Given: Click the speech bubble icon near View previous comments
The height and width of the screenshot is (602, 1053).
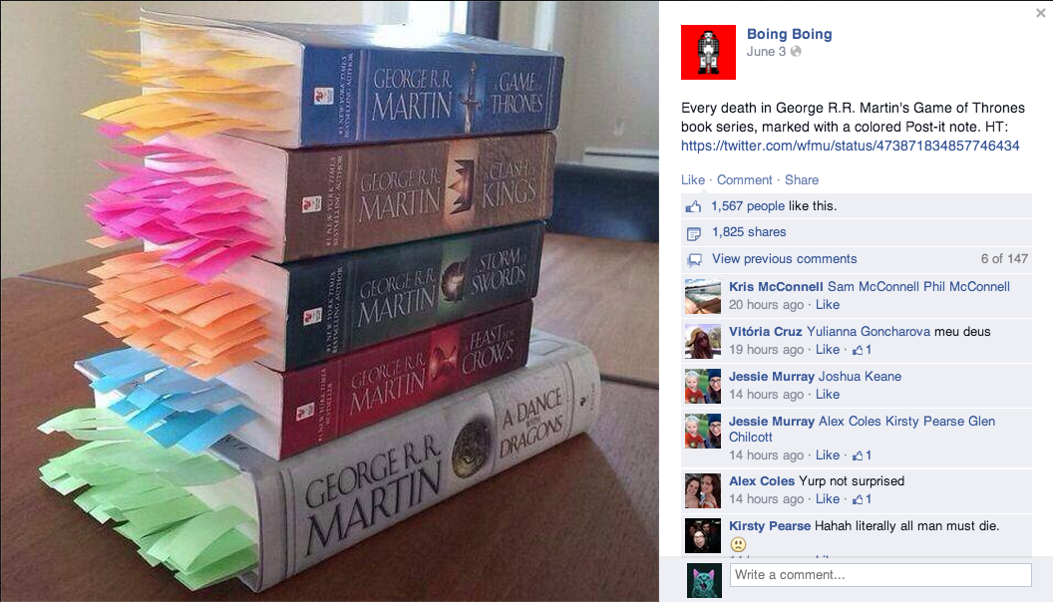Looking at the screenshot, I should (x=694, y=259).
